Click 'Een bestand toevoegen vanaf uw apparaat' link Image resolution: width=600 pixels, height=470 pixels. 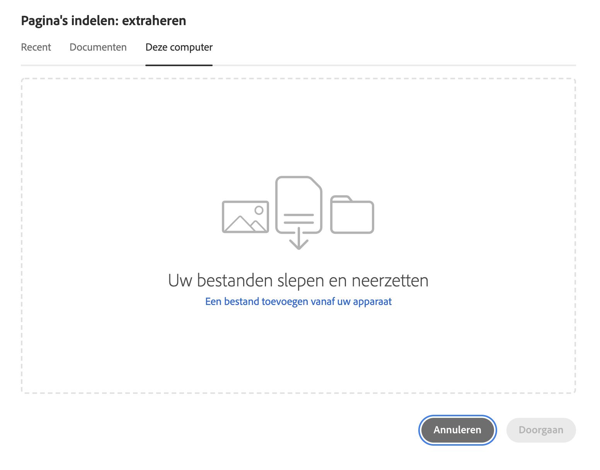tap(298, 301)
